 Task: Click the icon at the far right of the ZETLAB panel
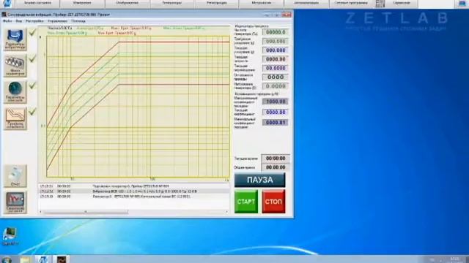click(x=462, y=3)
